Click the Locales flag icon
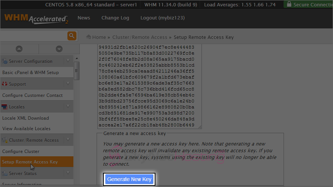 click(x=4, y=107)
